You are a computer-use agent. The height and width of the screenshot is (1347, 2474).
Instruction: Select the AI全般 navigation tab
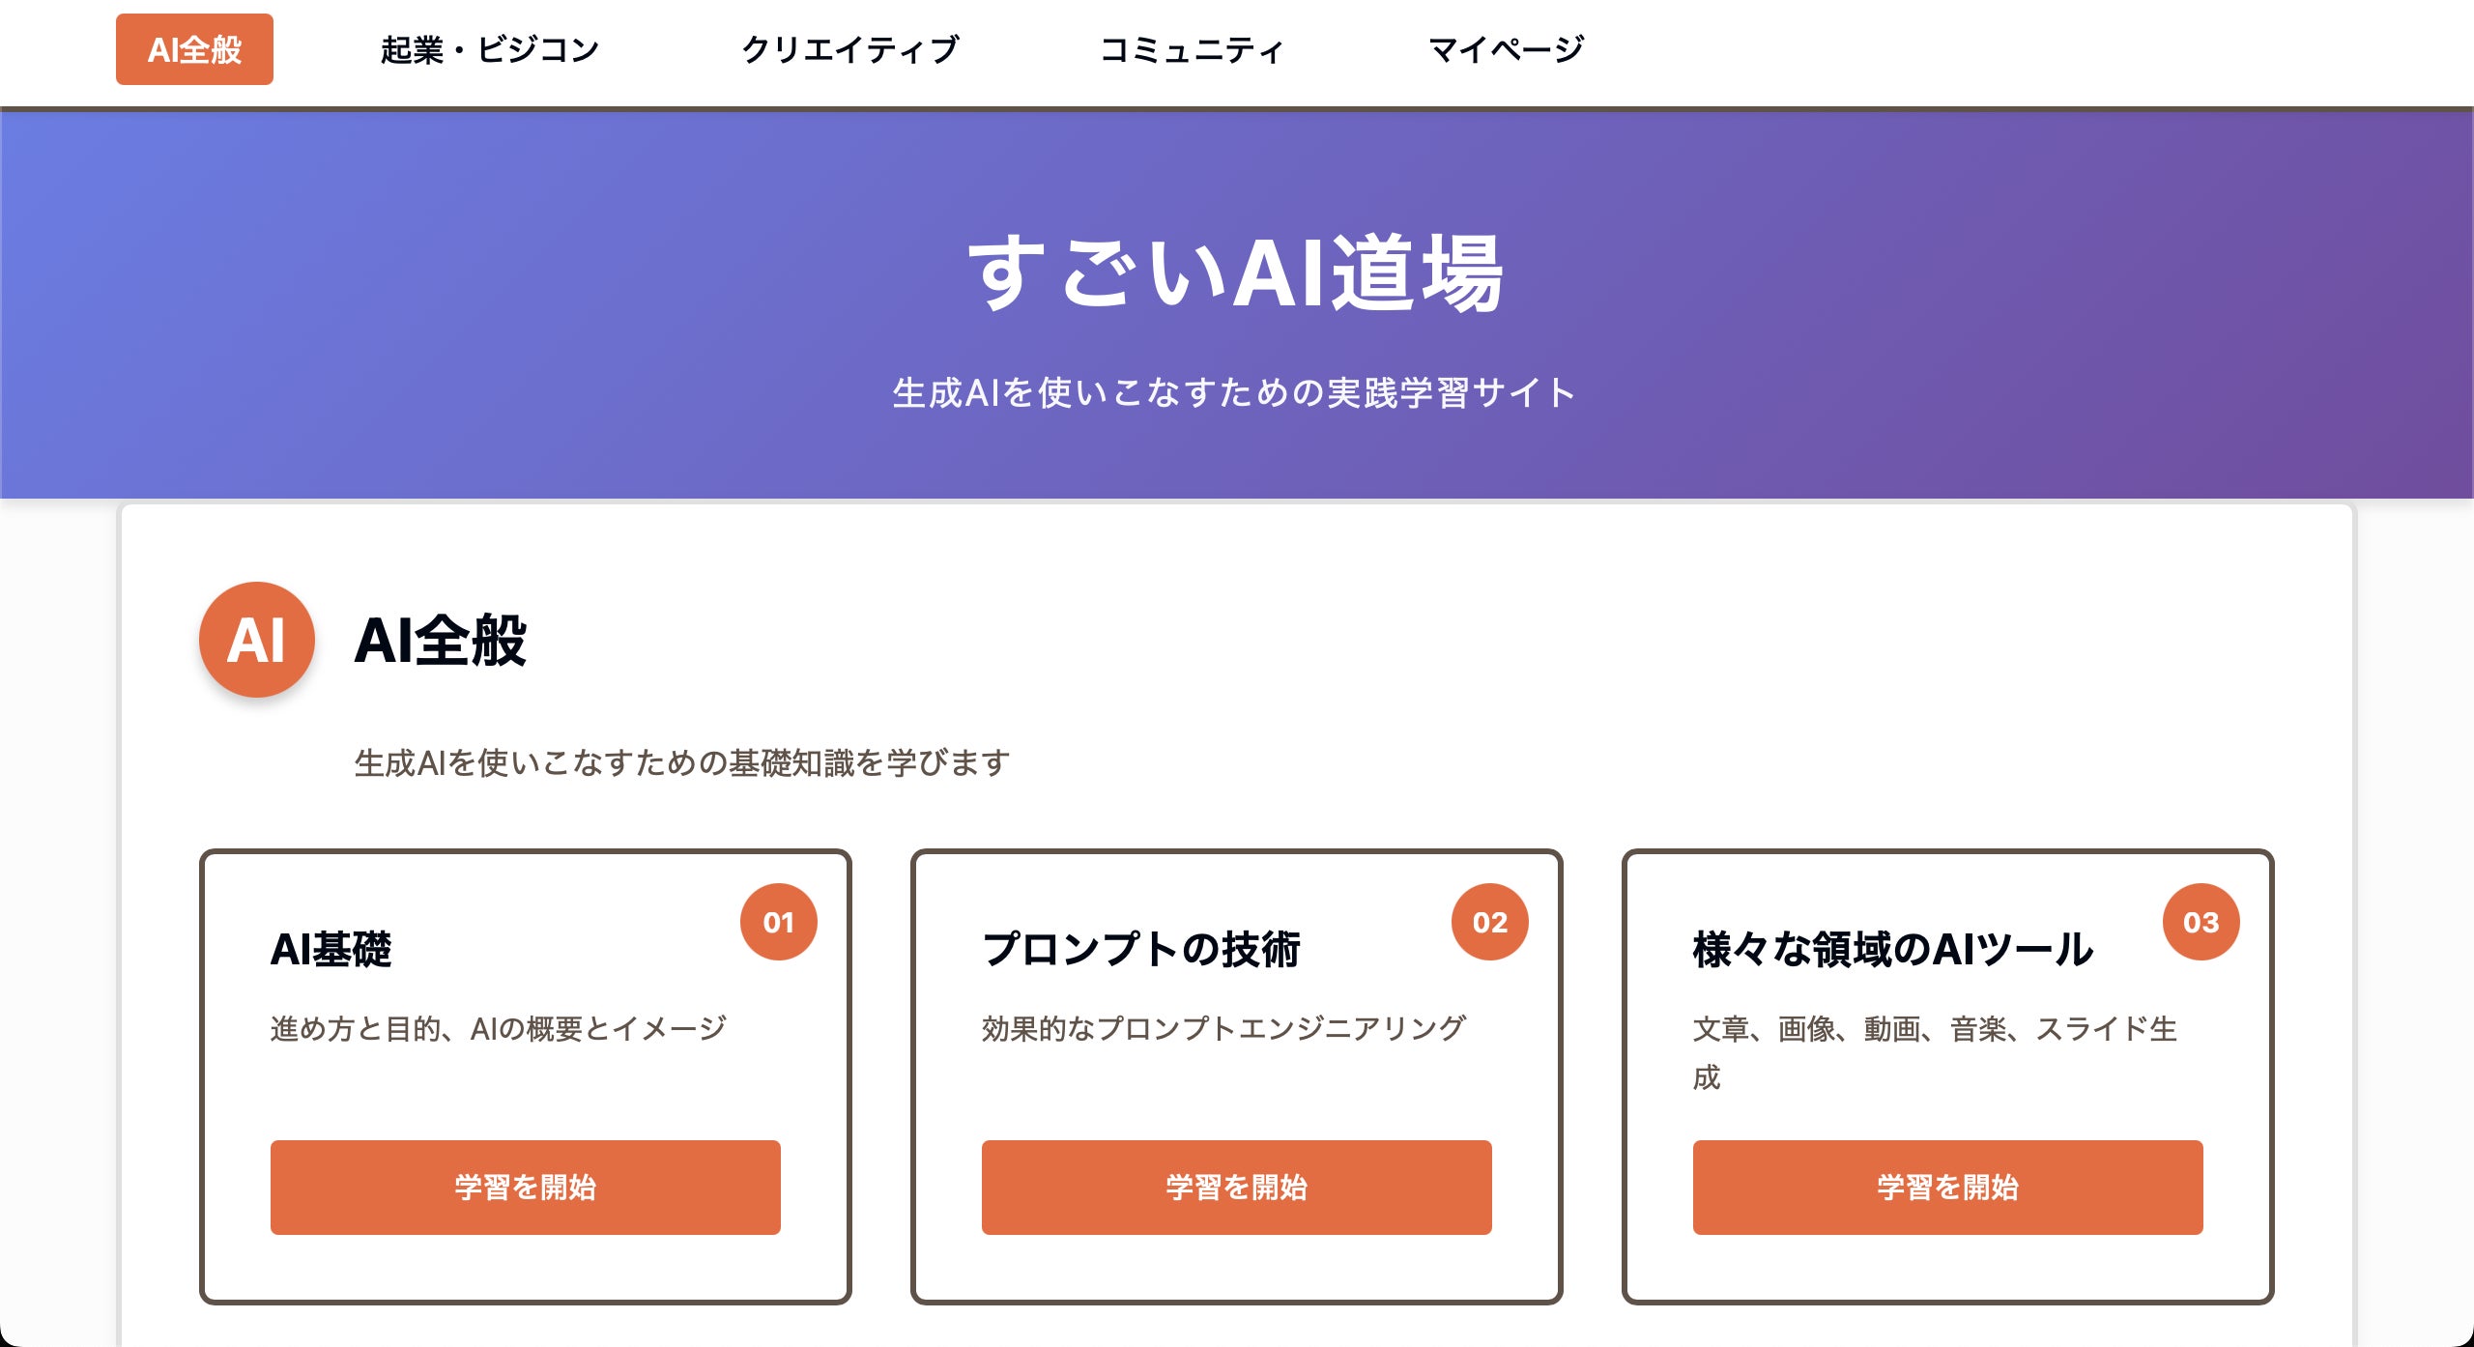pyautogui.click(x=194, y=49)
